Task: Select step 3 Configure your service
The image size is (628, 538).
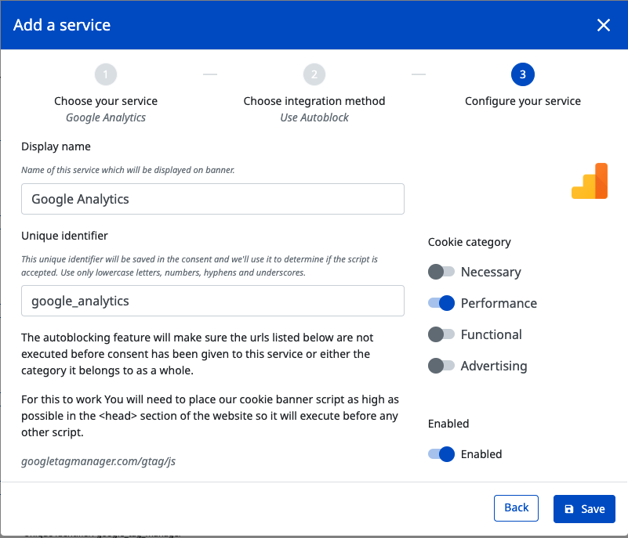Action: (x=523, y=74)
